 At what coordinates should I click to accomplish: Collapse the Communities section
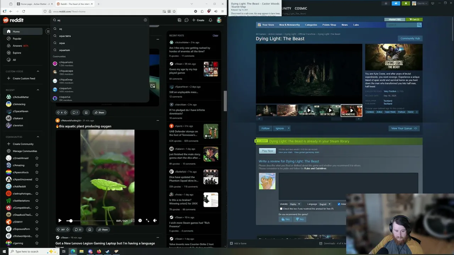(38, 137)
